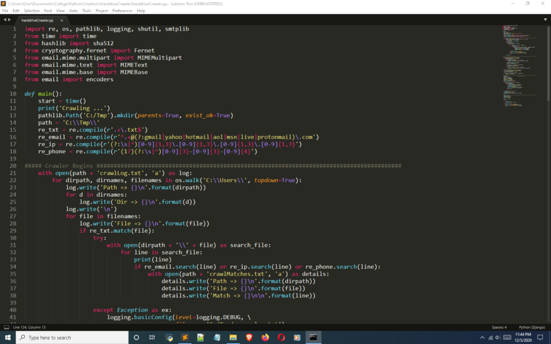Open the Edit menu

(16, 11)
